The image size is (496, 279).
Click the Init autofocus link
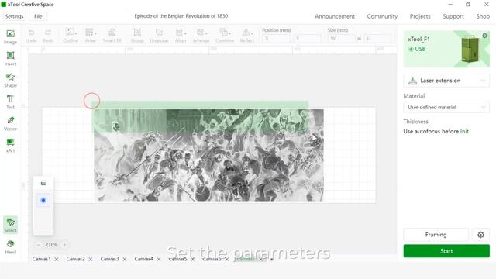464,131
